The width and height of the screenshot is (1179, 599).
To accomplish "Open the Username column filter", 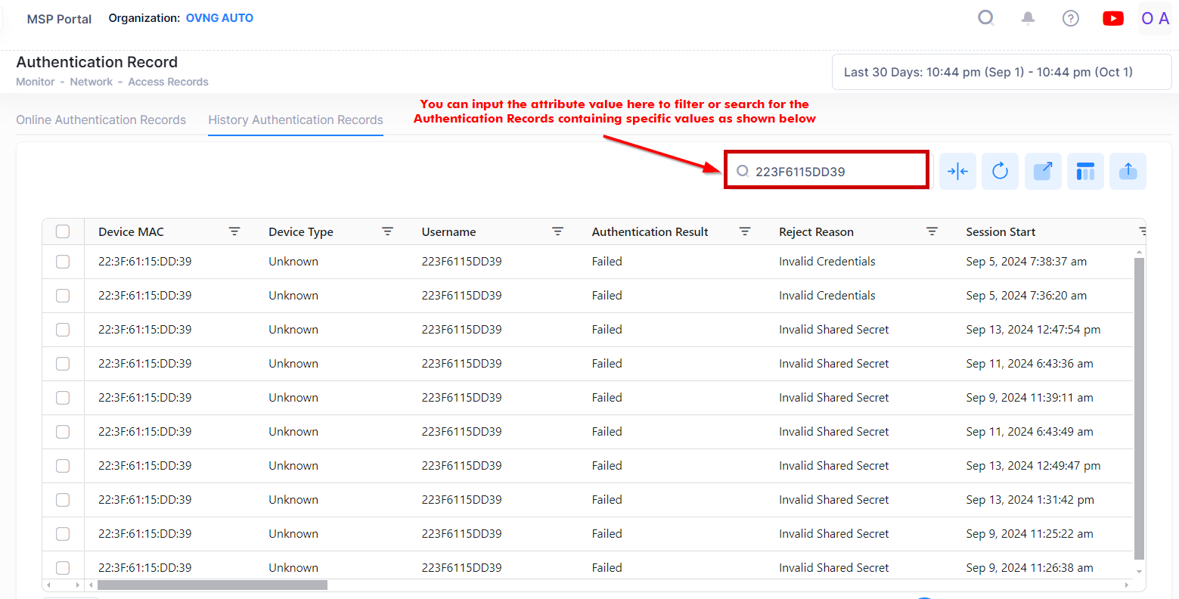I will click(557, 231).
